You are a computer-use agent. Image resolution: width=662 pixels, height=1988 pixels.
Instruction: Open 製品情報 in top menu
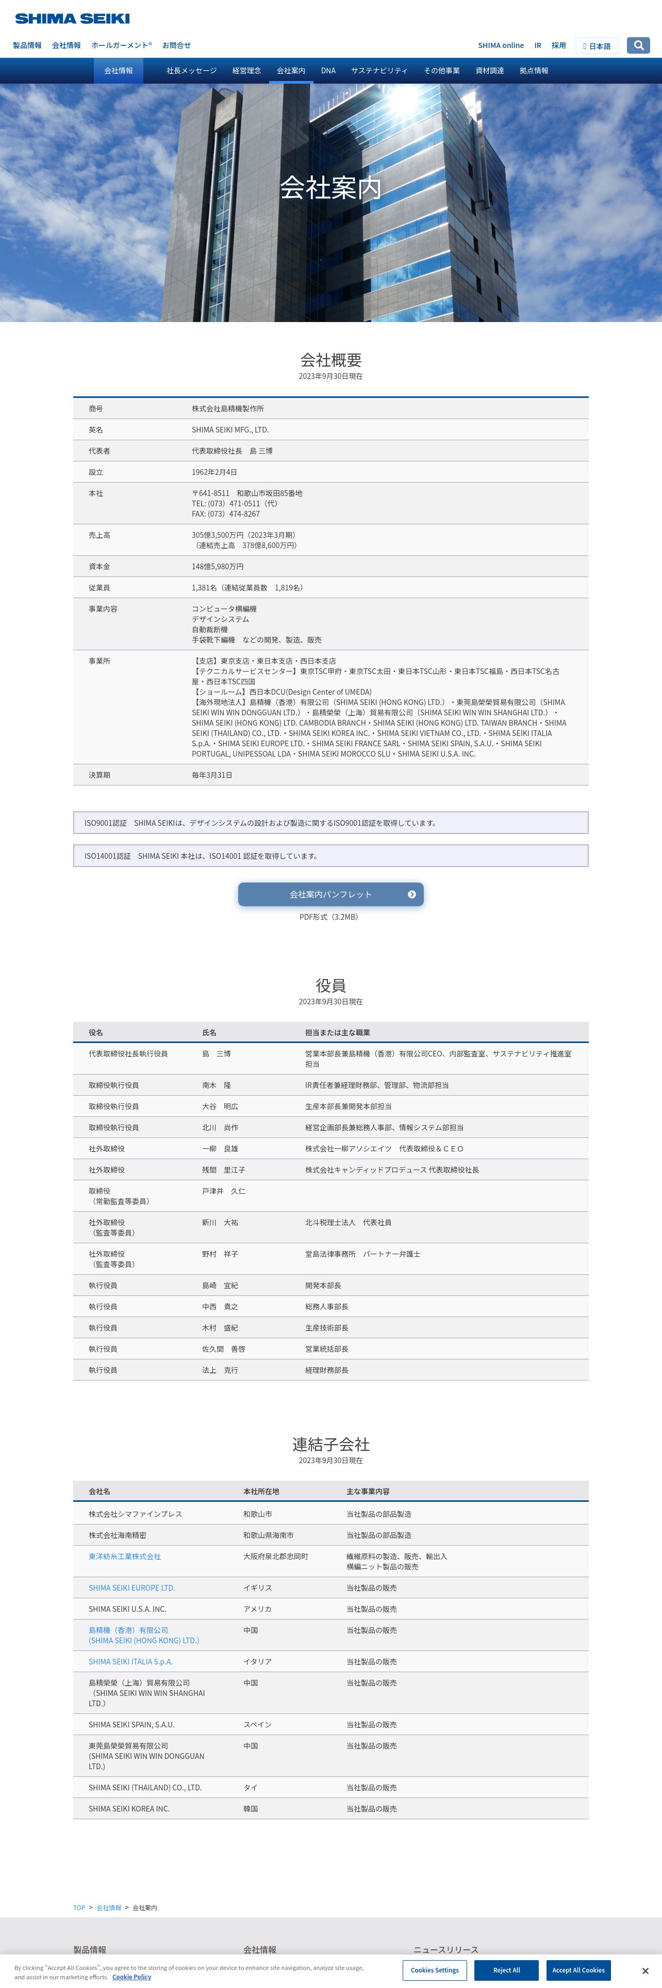tap(27, 45)
